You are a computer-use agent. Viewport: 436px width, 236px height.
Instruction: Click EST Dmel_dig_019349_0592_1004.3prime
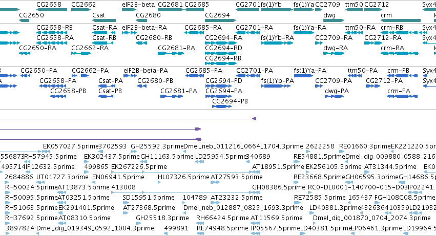[x=95, y=228]
